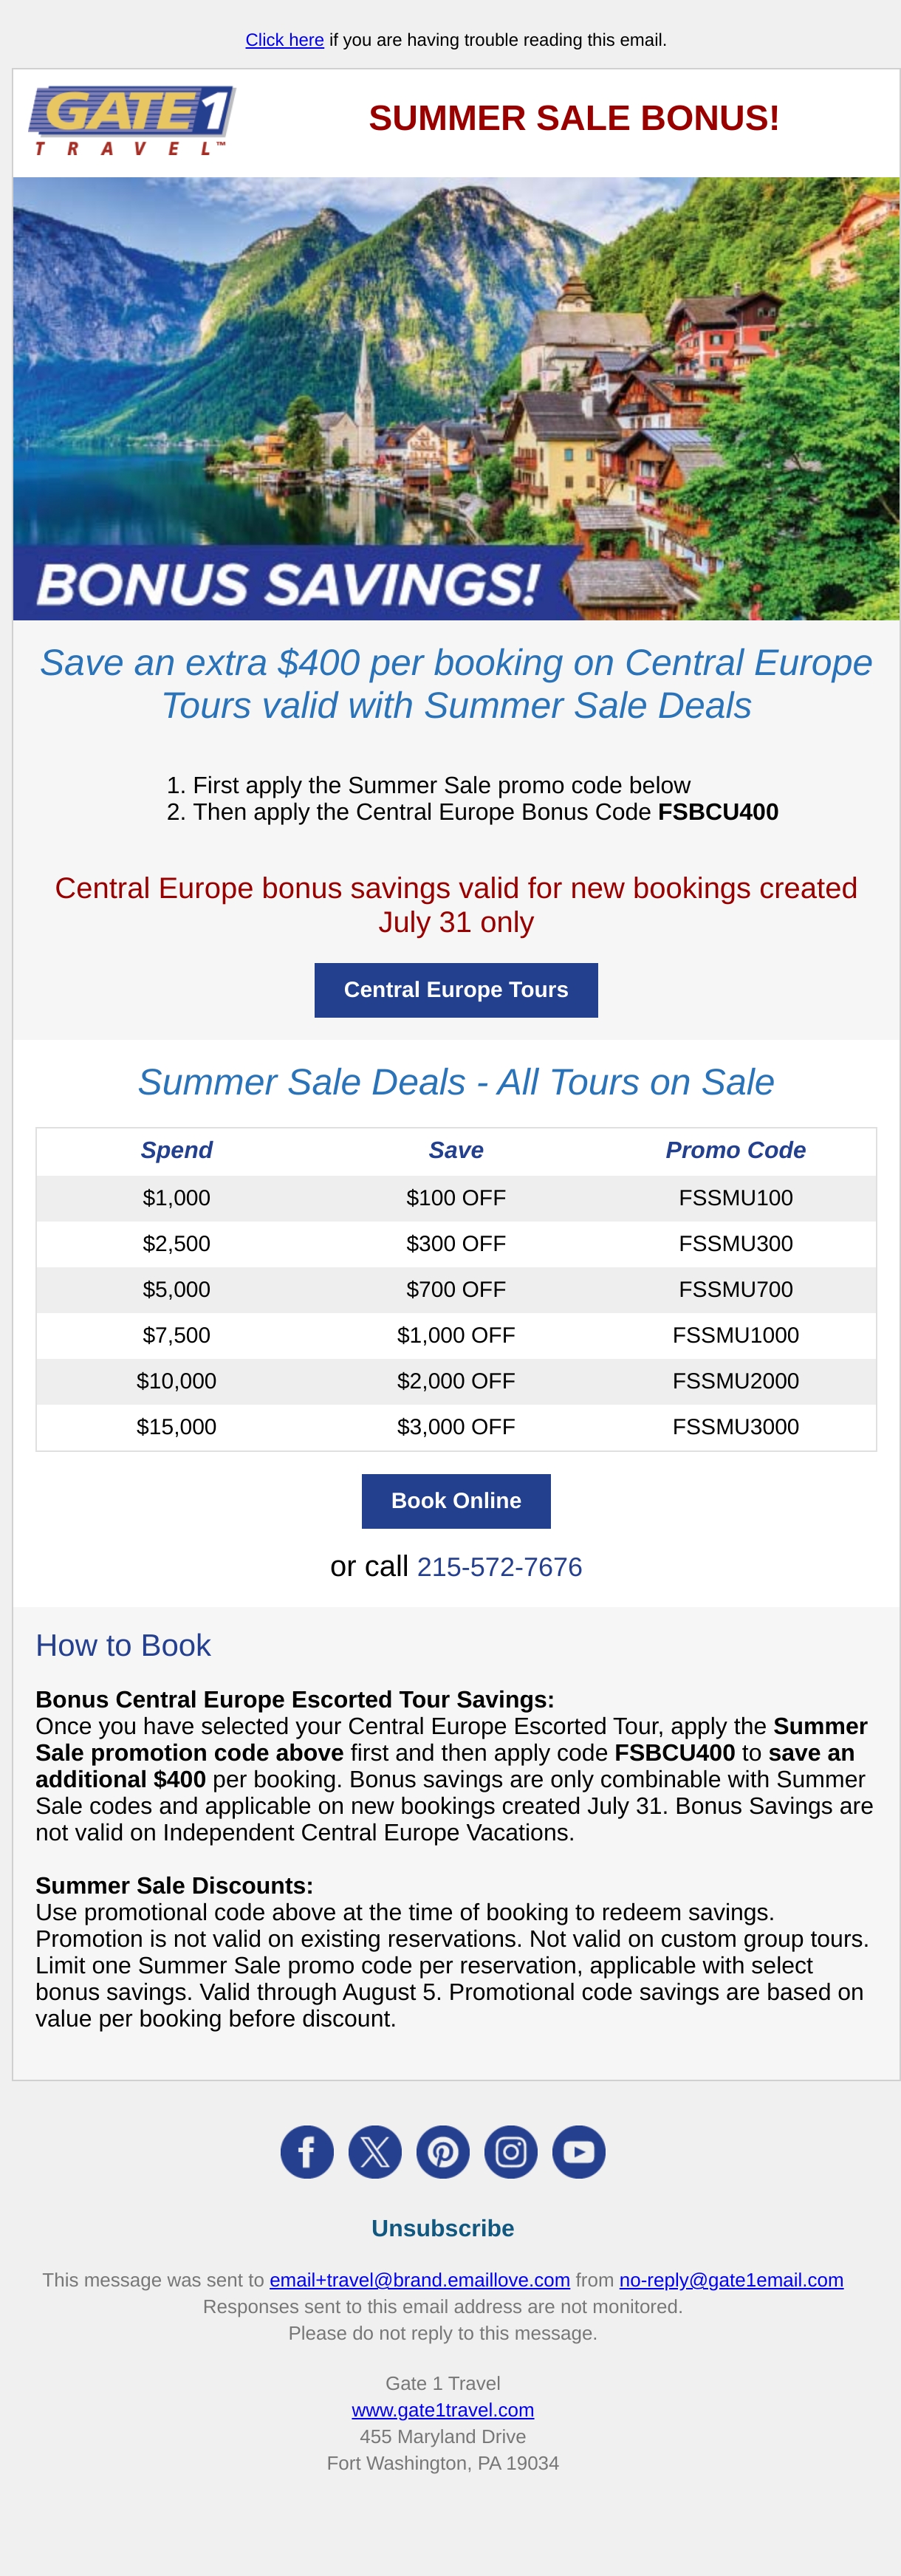901x2576 pixels.
Task: Click the Promo Code column header
Action: tap(736, 1150)
